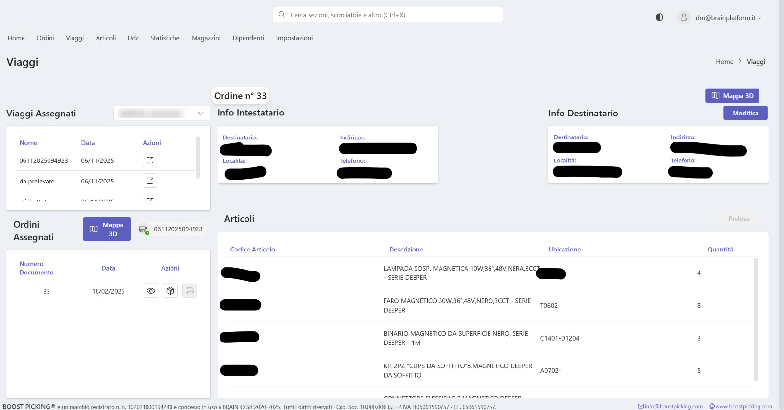Open Mappa 3D in Ordini Assegnati
Screen dimensions: 784x410
coord(107,229)
